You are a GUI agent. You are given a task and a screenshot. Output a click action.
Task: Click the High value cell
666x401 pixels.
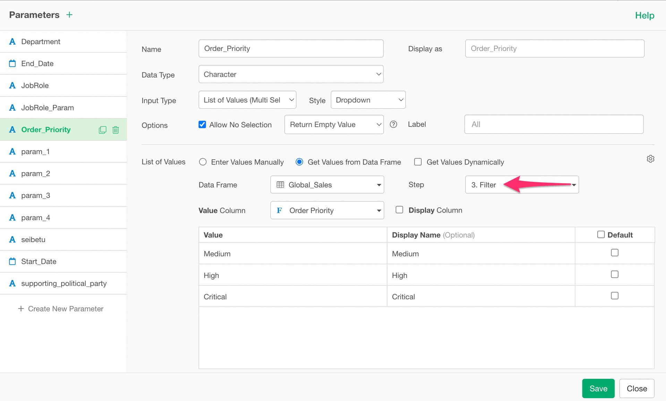(293, 275)
